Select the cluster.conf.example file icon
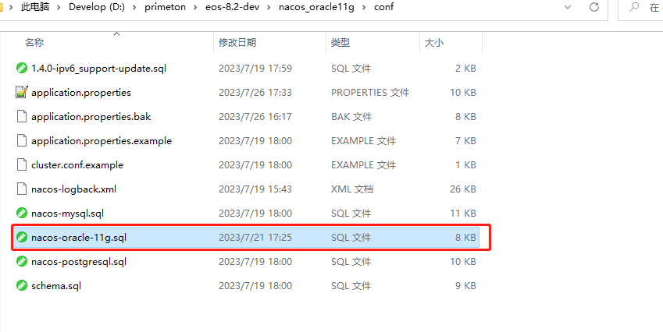The image size is (663, 332). (x=22, y=165)
